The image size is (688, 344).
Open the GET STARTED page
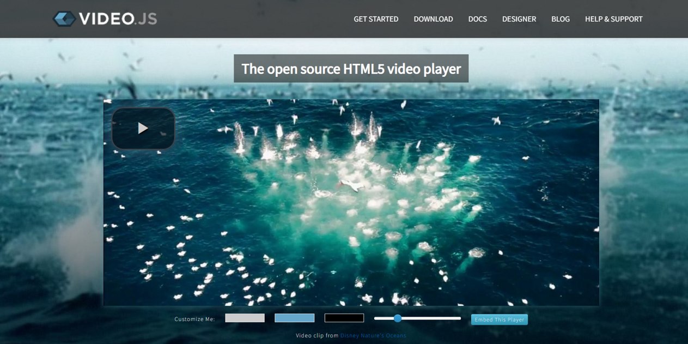pyautogui.click(x=376, y=19)
